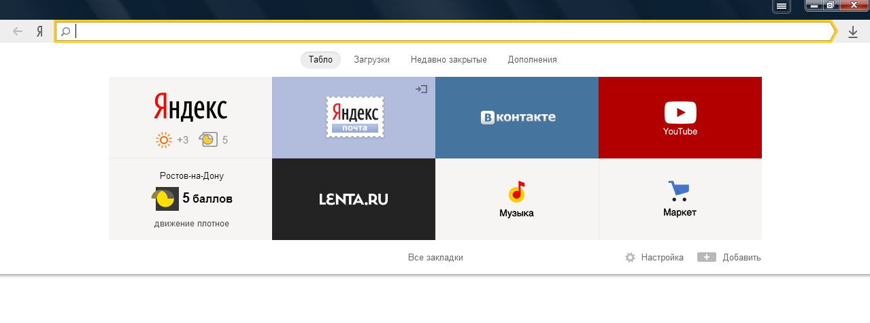Open the Яндекс logo tile
Image resolution: width=870 pixels, height=323 pixels.
(x=190, y=107)
